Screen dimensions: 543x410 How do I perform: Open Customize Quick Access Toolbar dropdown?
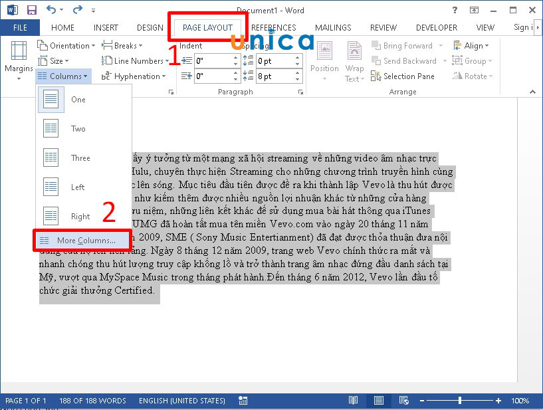click(93, 11)
